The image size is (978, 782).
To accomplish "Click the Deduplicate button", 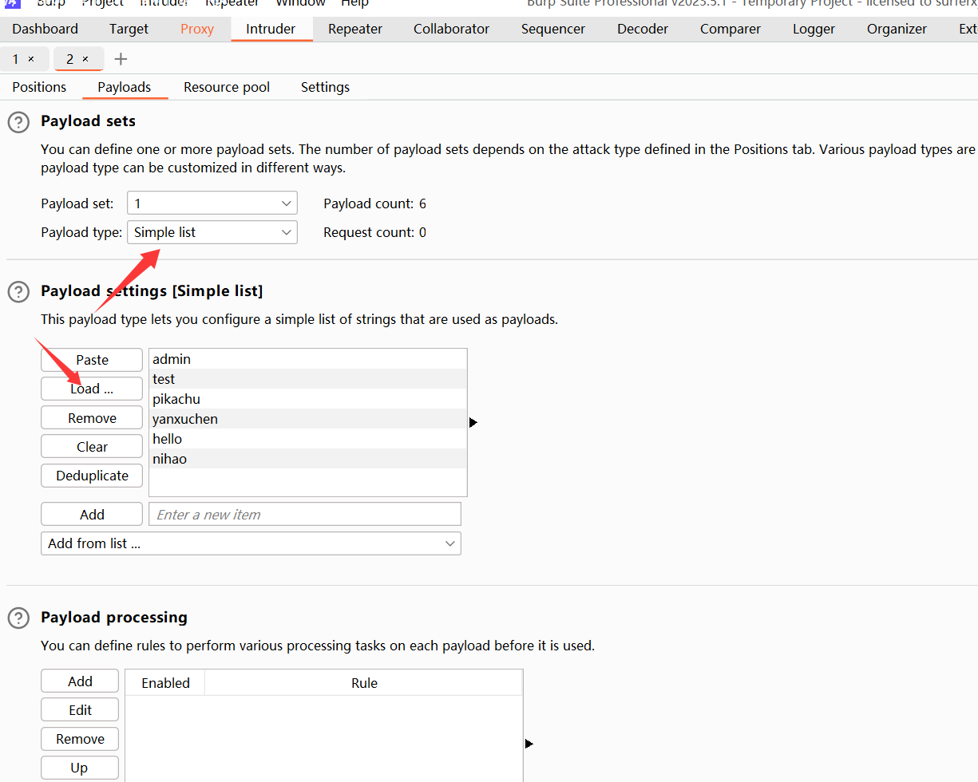I will click(92, 476).
